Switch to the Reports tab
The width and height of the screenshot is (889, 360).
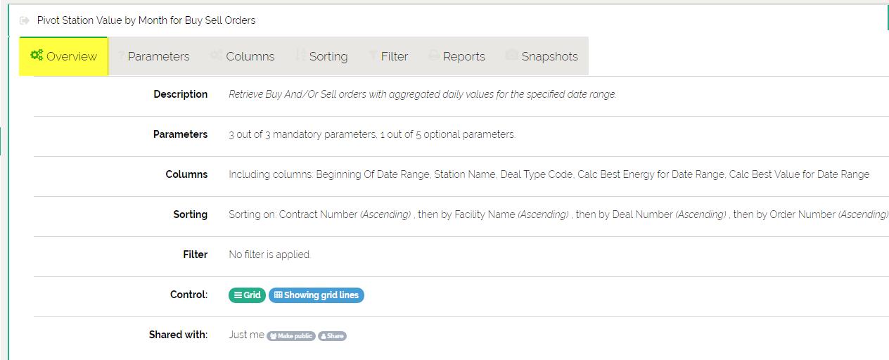pos(463,56)
